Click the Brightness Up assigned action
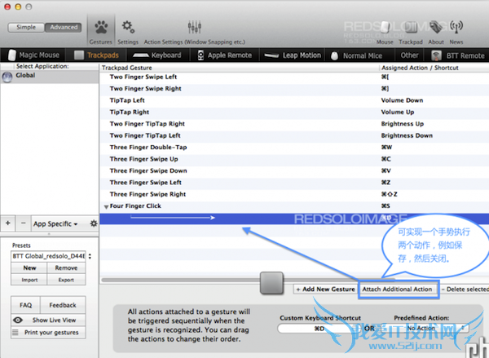 pyautogui.click(x=403, y=124)
